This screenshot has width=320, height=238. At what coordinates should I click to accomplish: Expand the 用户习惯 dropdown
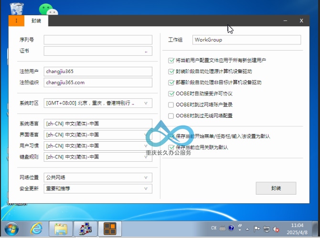tap(146, 146)
